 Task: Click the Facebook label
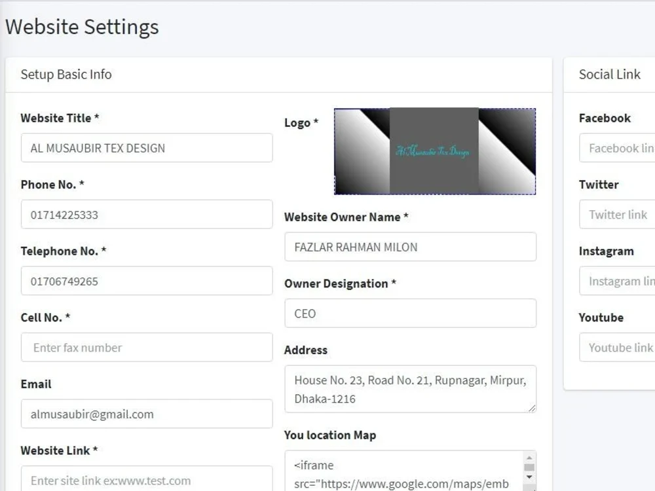point(605,118)
